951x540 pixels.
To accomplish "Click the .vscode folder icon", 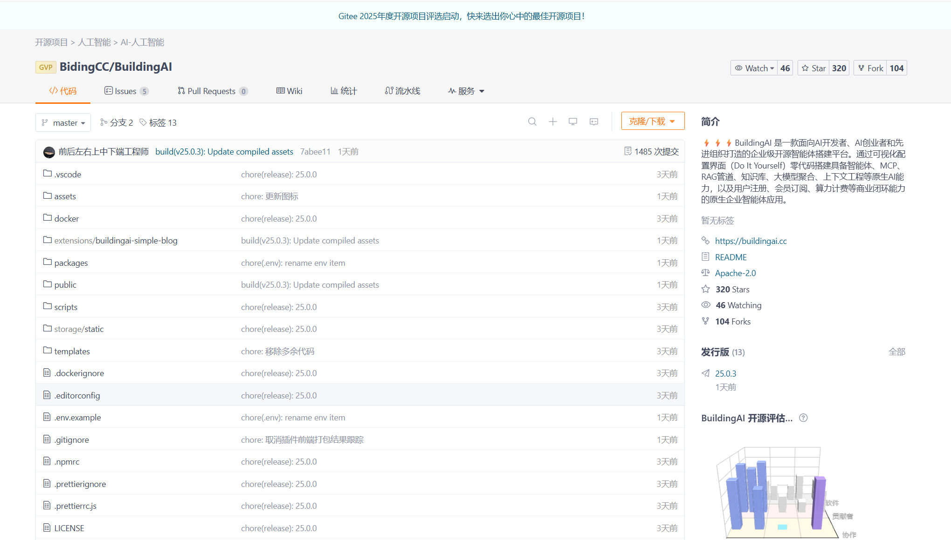I will click(x=47, y=173).
